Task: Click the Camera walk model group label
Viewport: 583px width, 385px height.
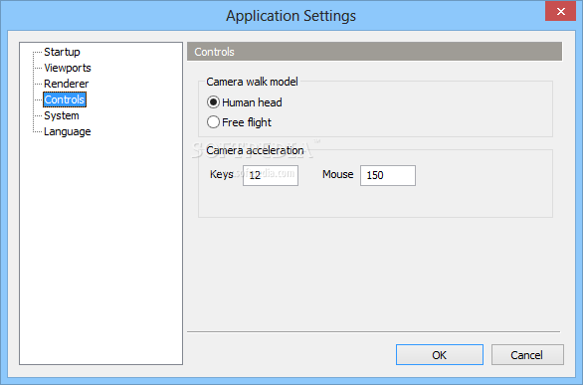Action: click(252, 82)
